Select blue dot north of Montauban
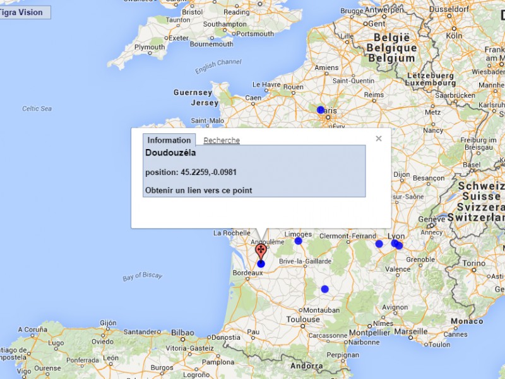Image resolution: width=505 pixels, height=379 pixels. tap(324, 289)
